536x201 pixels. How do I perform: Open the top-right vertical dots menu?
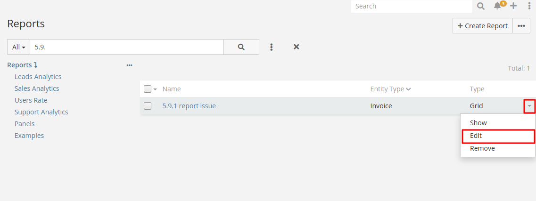click(x=529, y=6)
